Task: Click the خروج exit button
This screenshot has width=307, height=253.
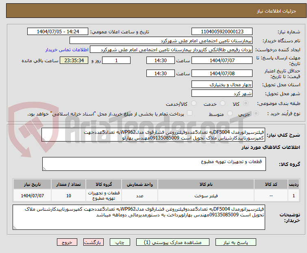Action: click(67, 242)
